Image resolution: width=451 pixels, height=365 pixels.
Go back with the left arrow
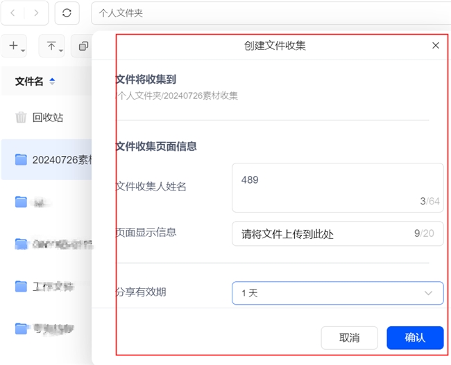coord(12,13)
